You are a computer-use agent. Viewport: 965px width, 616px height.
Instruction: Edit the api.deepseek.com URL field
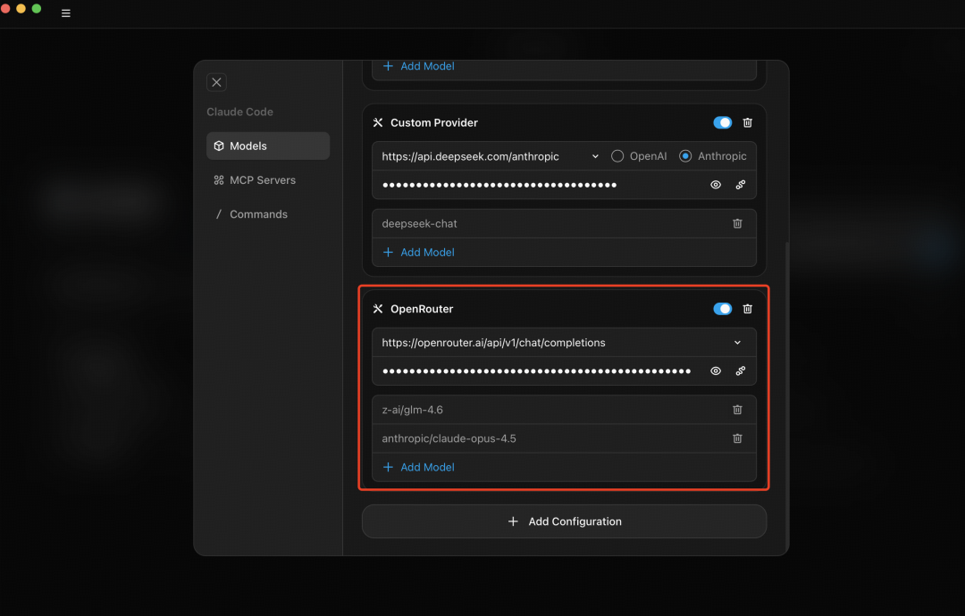[482, 156]
